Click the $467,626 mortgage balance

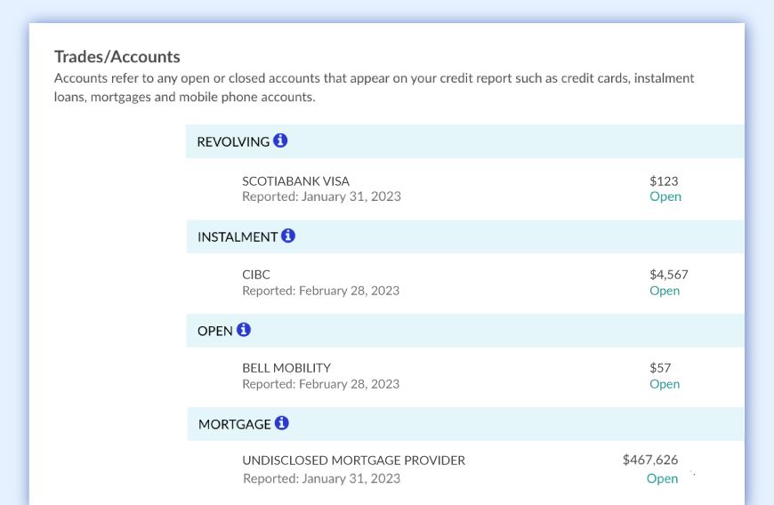pyautogui.click(x=650, y=460)
